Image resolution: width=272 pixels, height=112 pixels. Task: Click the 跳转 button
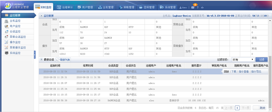click(263, 108)
